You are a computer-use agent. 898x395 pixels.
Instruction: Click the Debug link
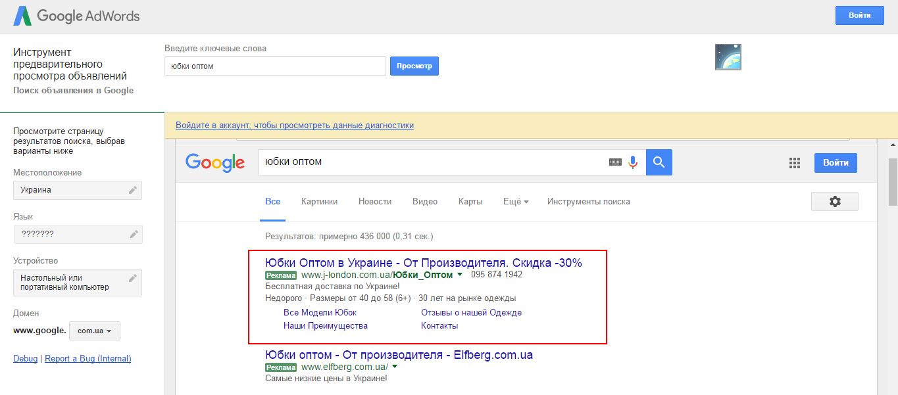pyautogui.click(x=26, y=358)
